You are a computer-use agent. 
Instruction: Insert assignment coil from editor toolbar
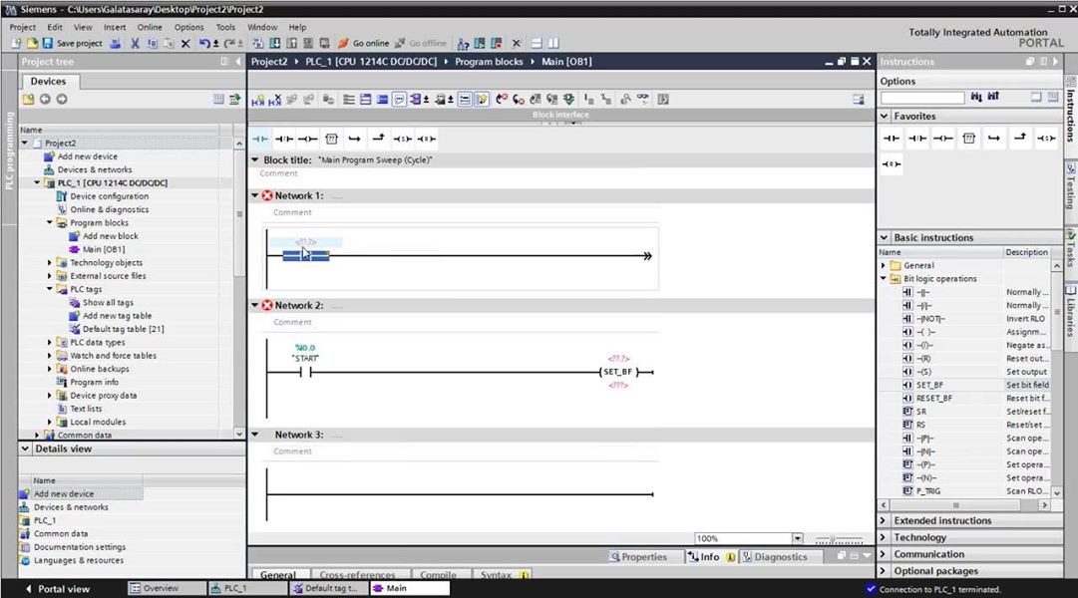point(307,139)
